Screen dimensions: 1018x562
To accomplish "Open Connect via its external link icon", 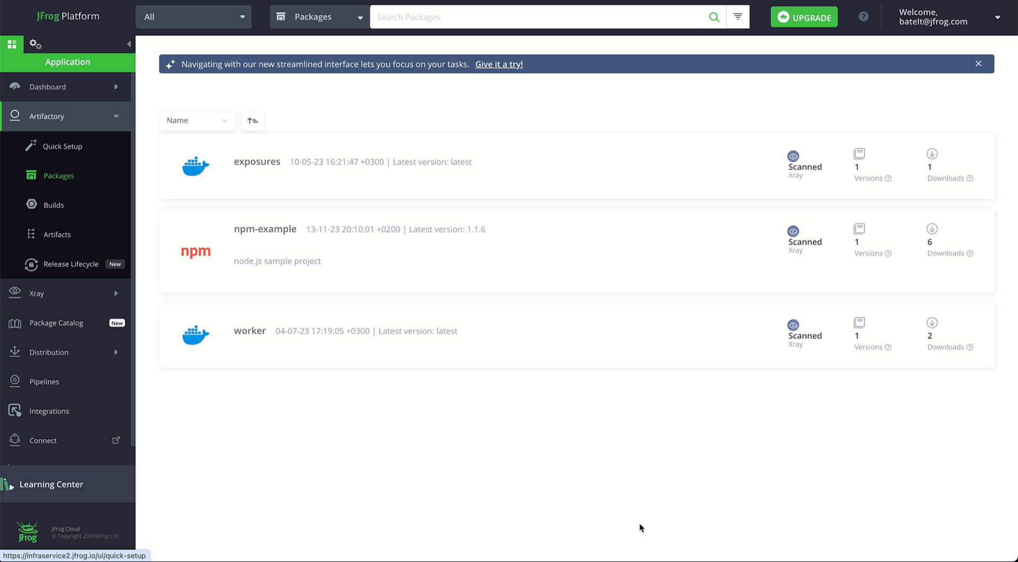I will click(x=116, y=440).
